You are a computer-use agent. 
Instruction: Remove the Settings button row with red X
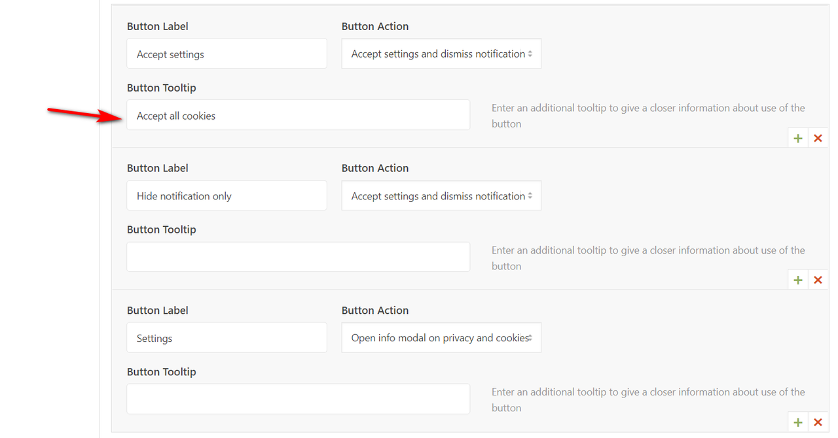[x=818, y=422]
